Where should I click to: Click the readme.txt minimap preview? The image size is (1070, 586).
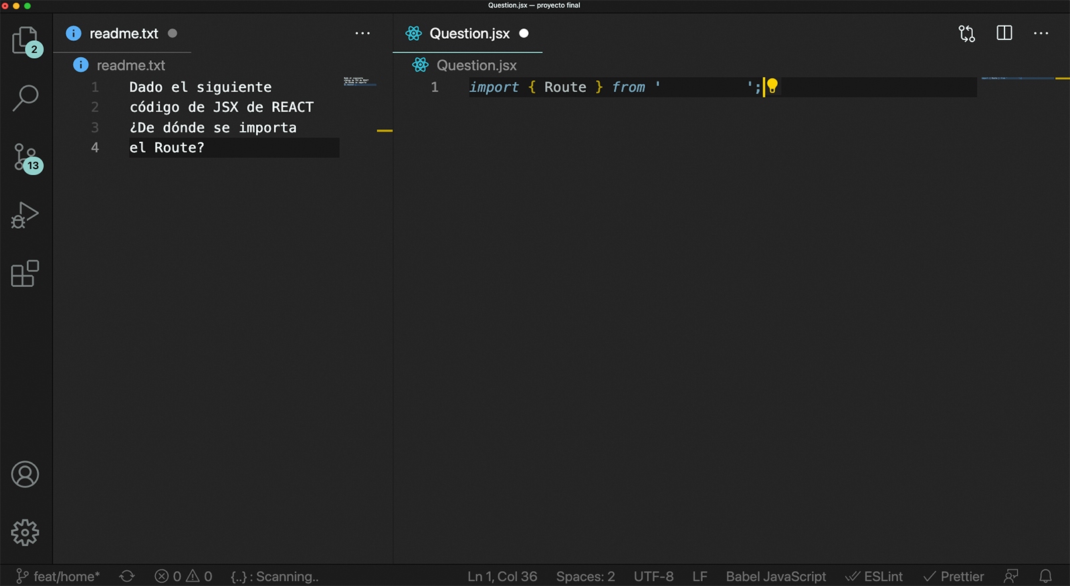[x=359, y=82]
